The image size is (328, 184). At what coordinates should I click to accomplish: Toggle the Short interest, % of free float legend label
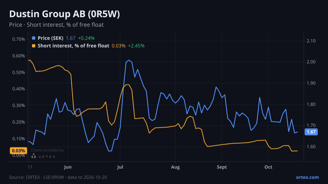[74, 46]
